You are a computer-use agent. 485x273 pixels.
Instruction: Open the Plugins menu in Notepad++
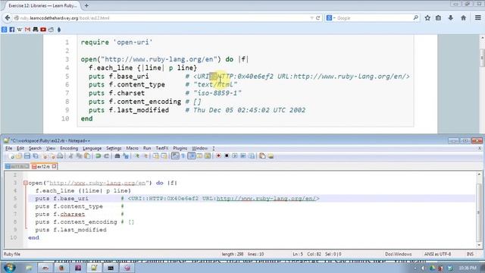click(180, 149)
